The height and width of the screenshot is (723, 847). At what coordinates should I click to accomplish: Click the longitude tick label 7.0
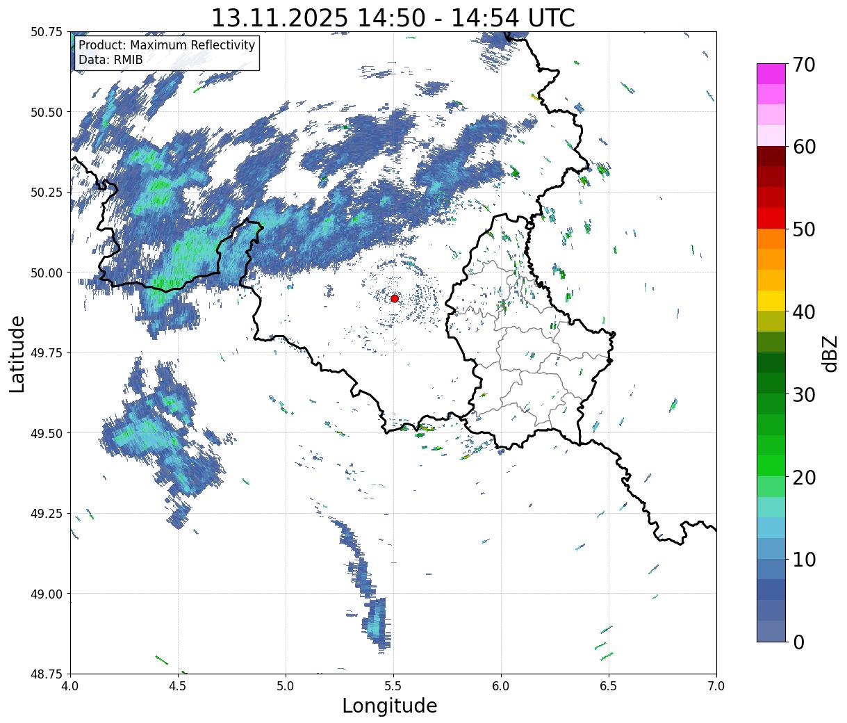[716, 686]
